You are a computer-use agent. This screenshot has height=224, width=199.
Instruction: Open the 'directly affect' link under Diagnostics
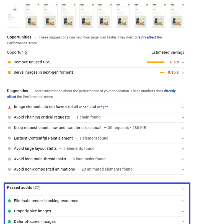tap(170, 91)
